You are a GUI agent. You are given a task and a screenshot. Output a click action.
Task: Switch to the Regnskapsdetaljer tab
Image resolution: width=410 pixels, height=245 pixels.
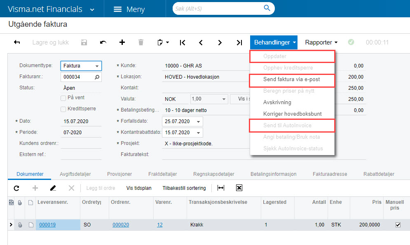pos(213,174)
